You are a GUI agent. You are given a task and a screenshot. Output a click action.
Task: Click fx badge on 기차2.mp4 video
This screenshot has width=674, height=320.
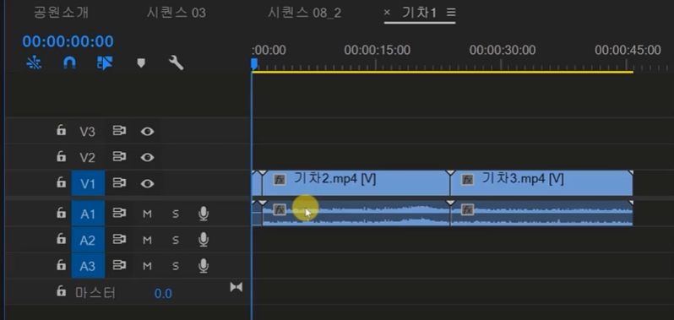point(280,180)
